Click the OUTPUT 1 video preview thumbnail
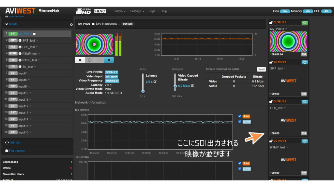 (288, 42)
